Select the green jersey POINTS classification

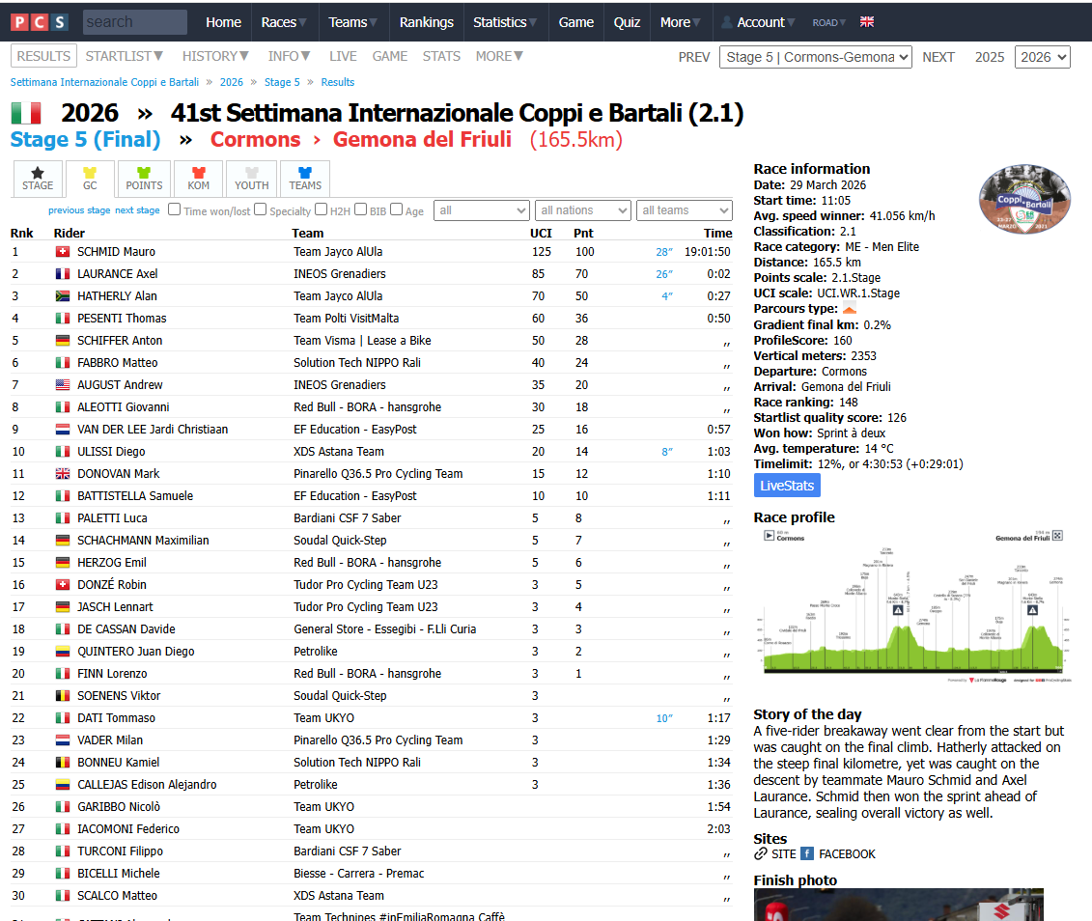click(x=144, y=179)
